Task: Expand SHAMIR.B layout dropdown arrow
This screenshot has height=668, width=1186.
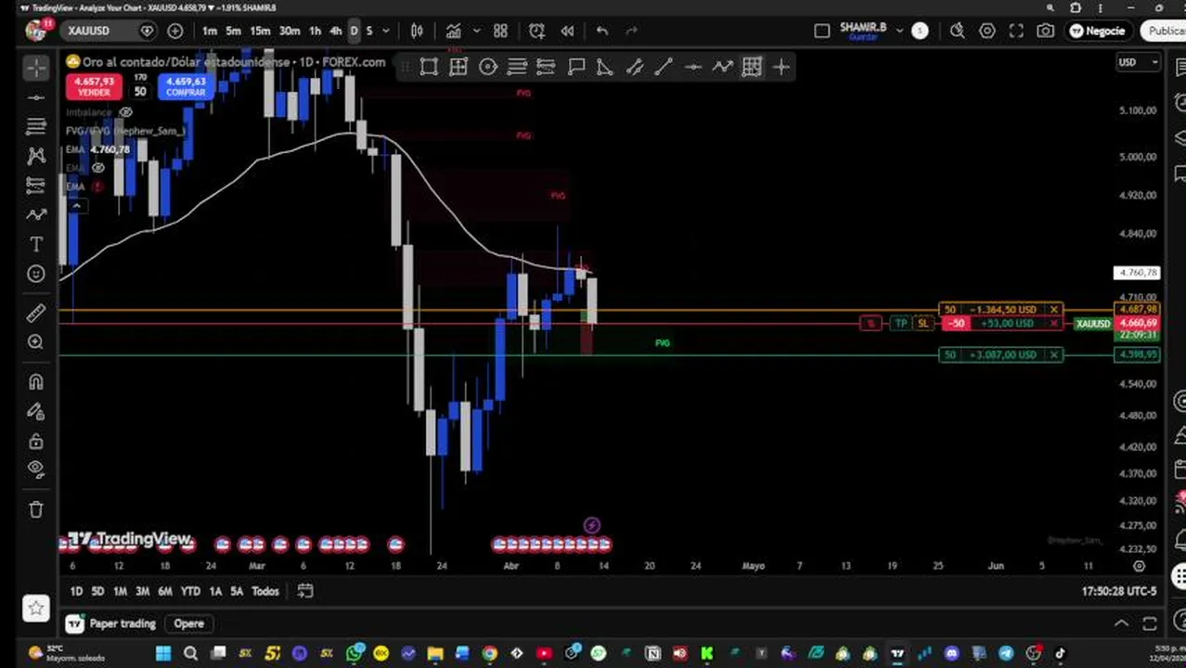Action: [x=898, y=31]
